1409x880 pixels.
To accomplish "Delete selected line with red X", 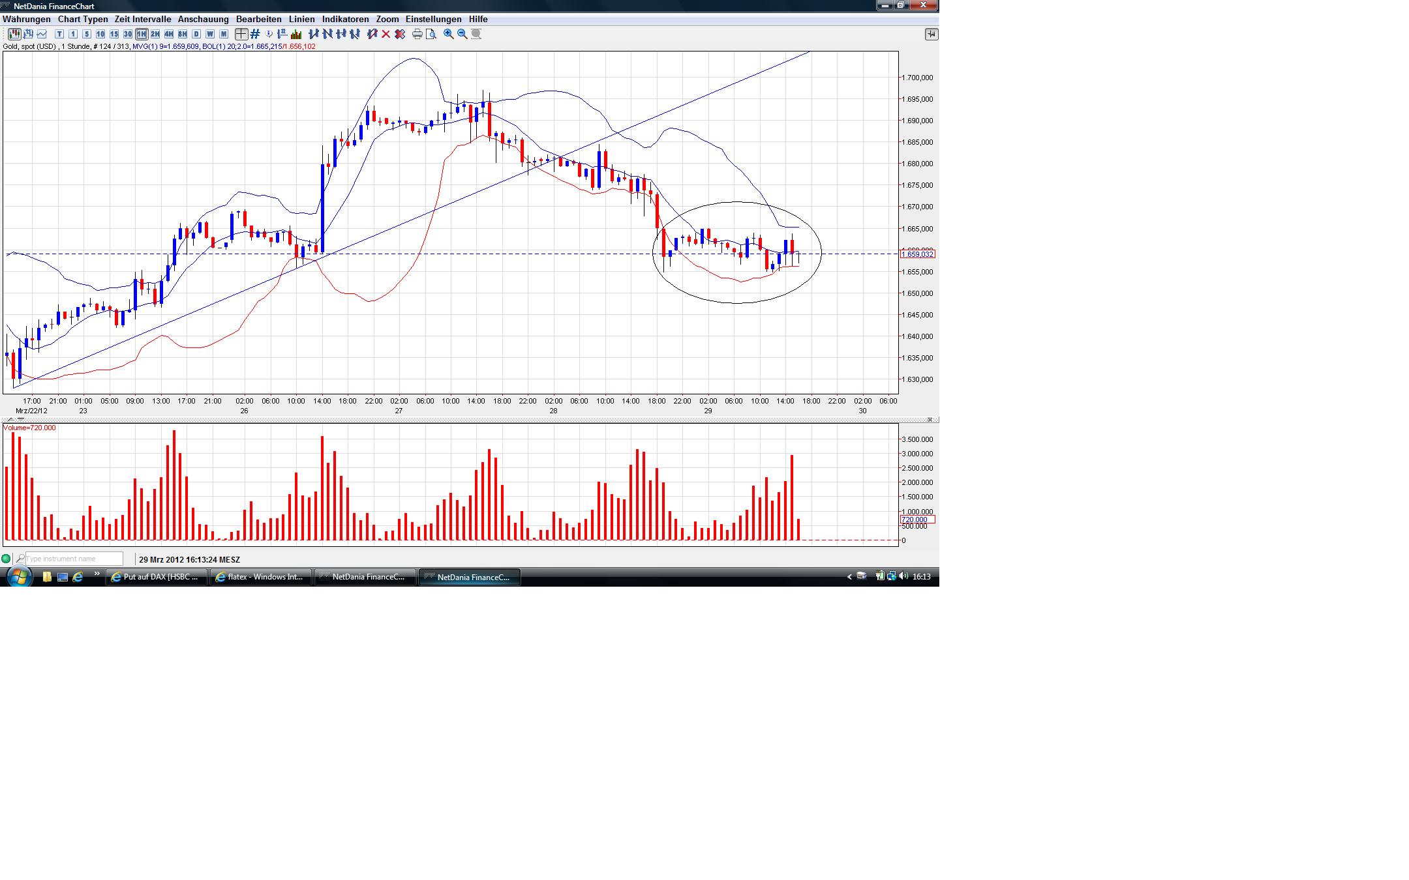I will pos(386,34).
